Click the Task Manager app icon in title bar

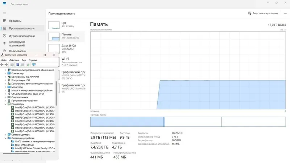[4, 3]
